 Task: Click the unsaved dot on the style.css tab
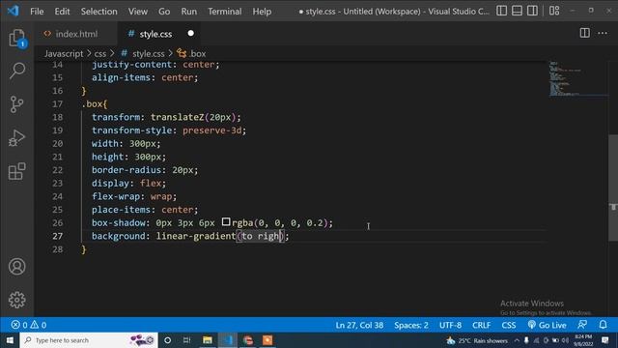pos(191,34)
